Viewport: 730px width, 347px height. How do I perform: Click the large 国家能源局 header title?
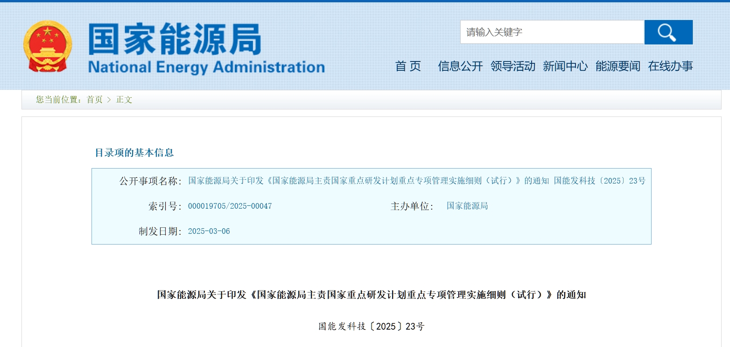click(175, 40)
